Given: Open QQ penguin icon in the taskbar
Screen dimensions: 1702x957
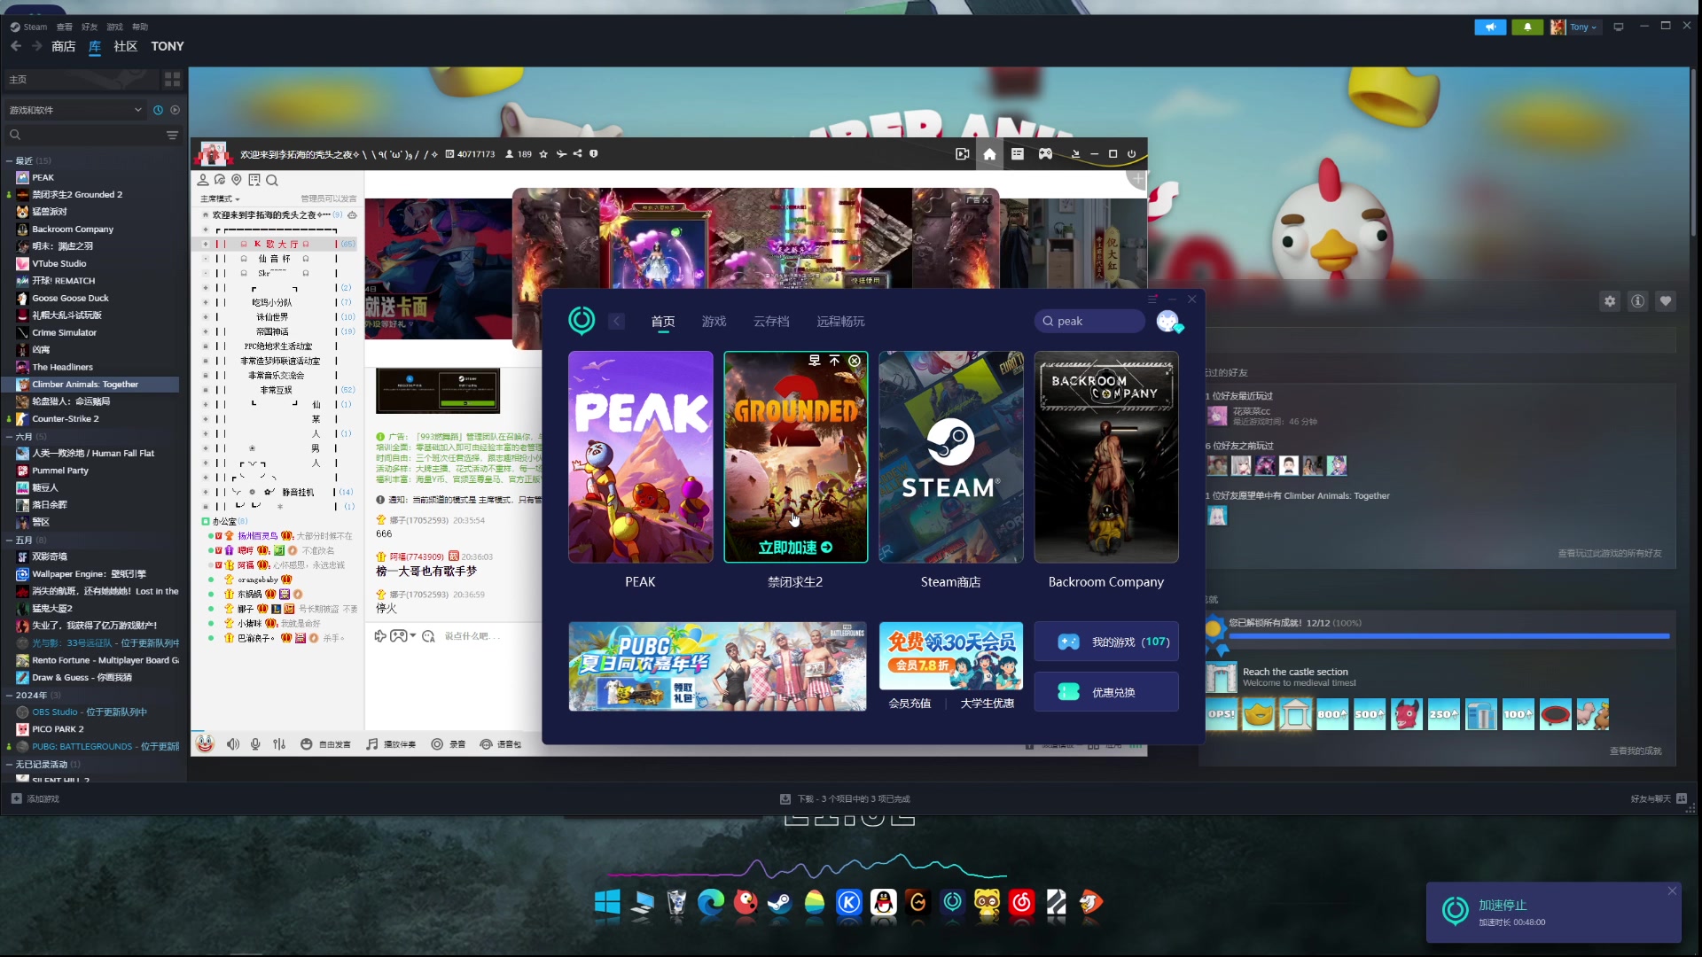Looking at the screenshot, I should 883,902.
